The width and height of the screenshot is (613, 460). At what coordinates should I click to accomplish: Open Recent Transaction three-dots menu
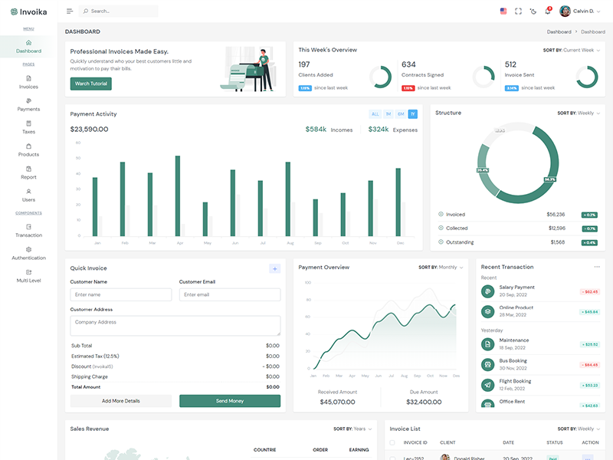coord(597,267)
